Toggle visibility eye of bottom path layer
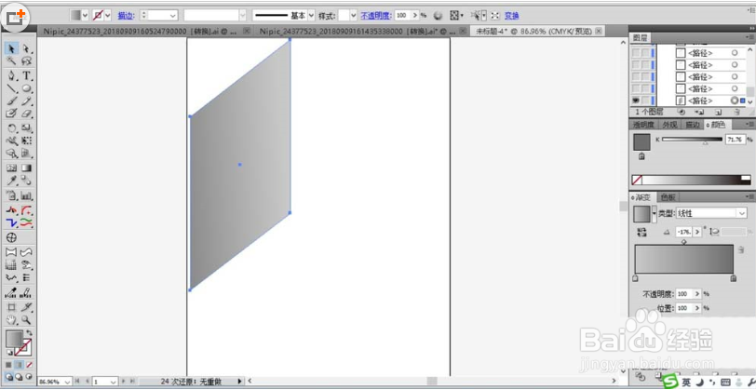 636,101
